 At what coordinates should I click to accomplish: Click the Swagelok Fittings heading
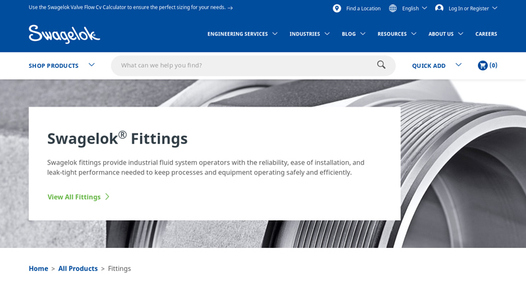(117, 138)
